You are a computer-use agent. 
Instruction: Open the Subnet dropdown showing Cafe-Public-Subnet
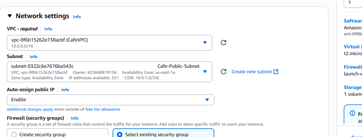109,72
